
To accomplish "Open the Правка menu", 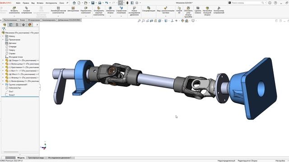I will pyautogui.click(x=26, y=3).
